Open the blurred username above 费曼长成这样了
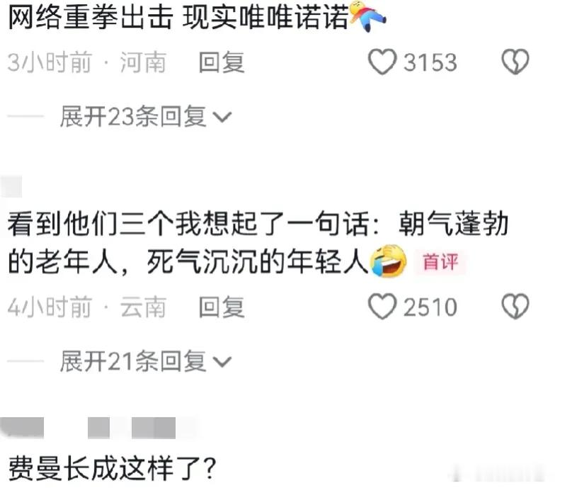Screen dimensions: 565x488 click(x=98, y=428)
